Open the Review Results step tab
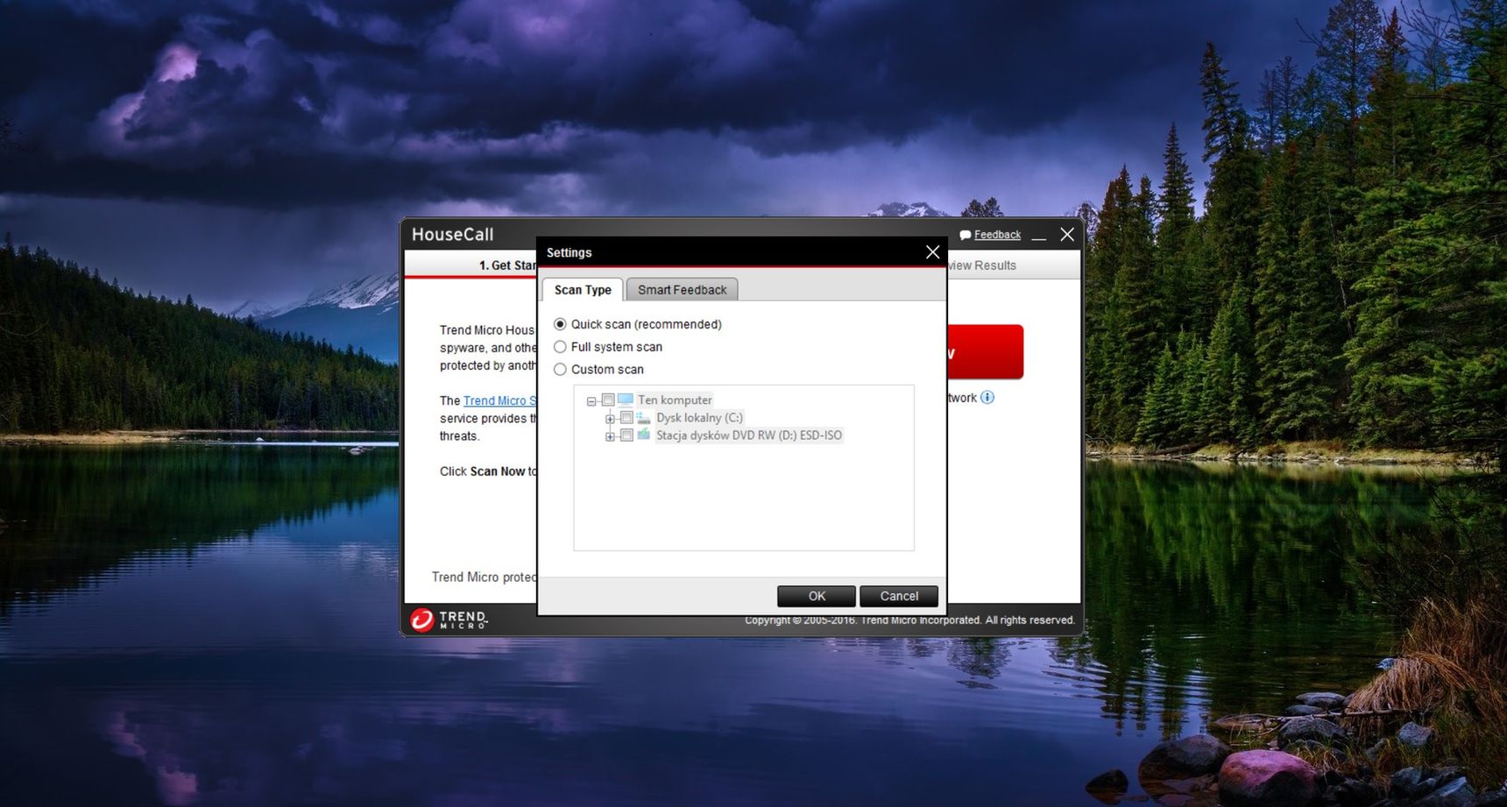 982,265
